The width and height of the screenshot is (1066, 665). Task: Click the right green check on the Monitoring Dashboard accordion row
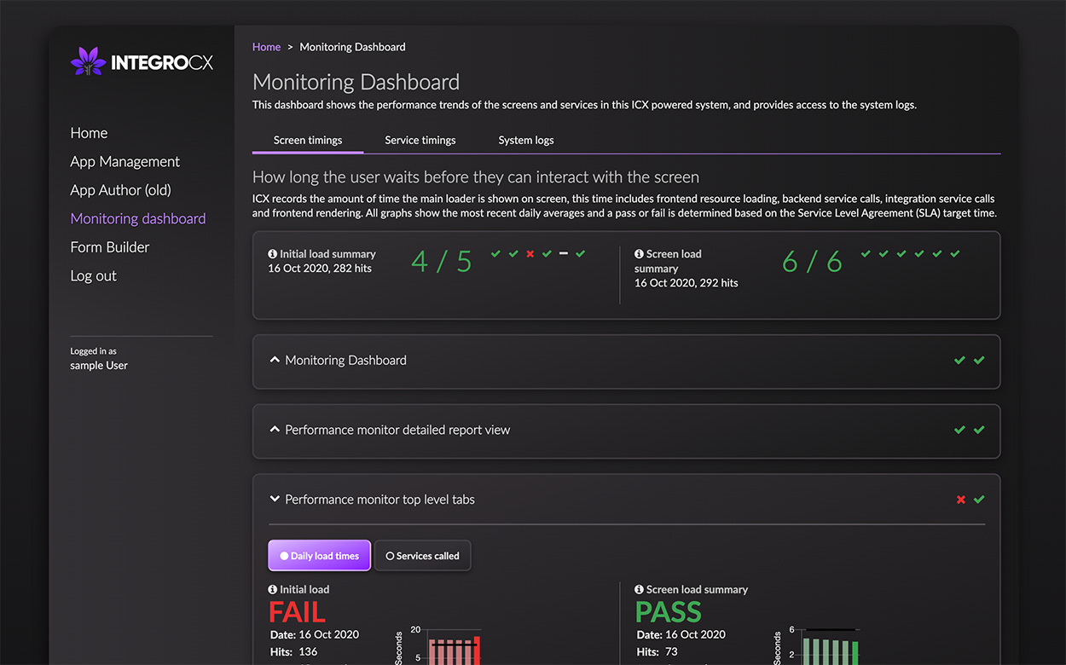979,361
